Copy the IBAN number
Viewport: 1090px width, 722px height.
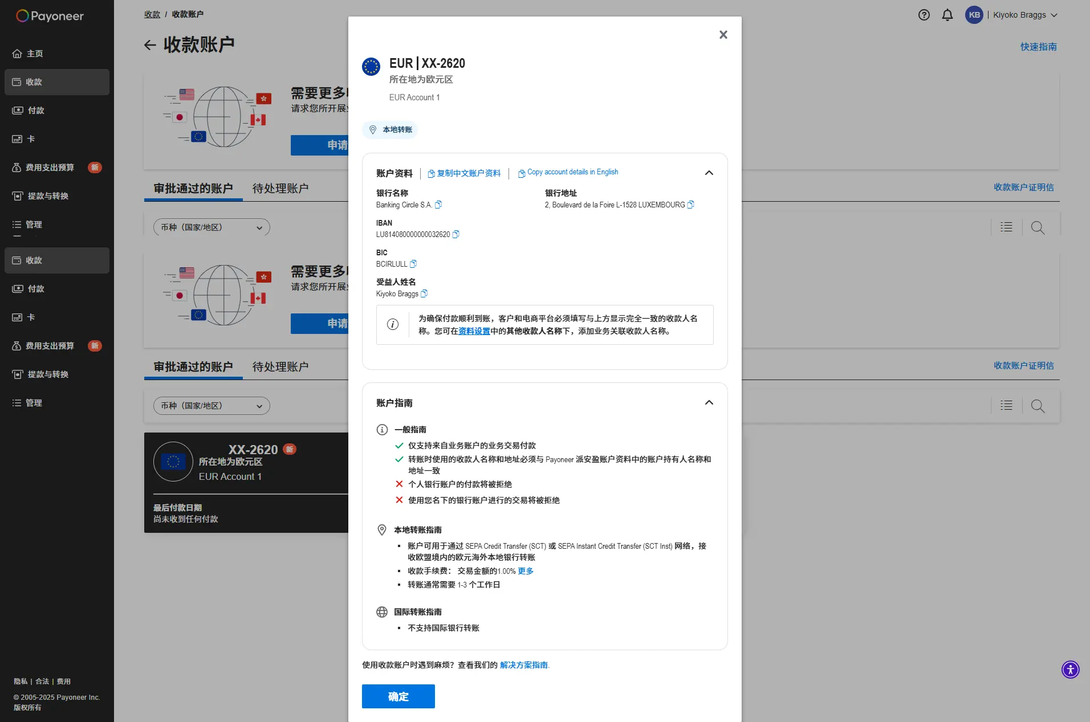click(456, 234)
